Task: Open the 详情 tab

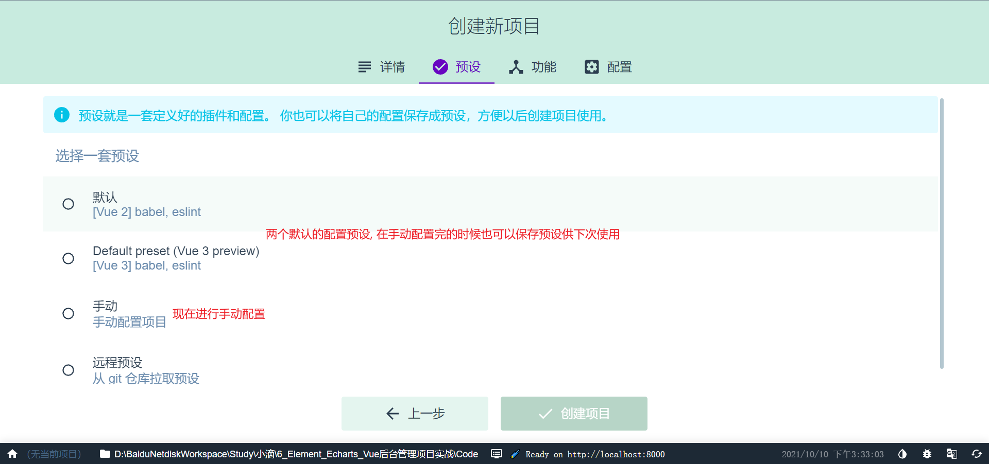Action: coord(382,67)
